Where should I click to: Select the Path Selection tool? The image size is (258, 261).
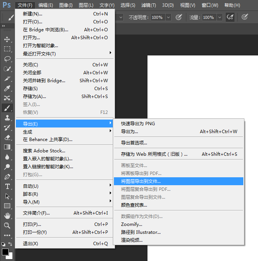click(x=7, y=196)
